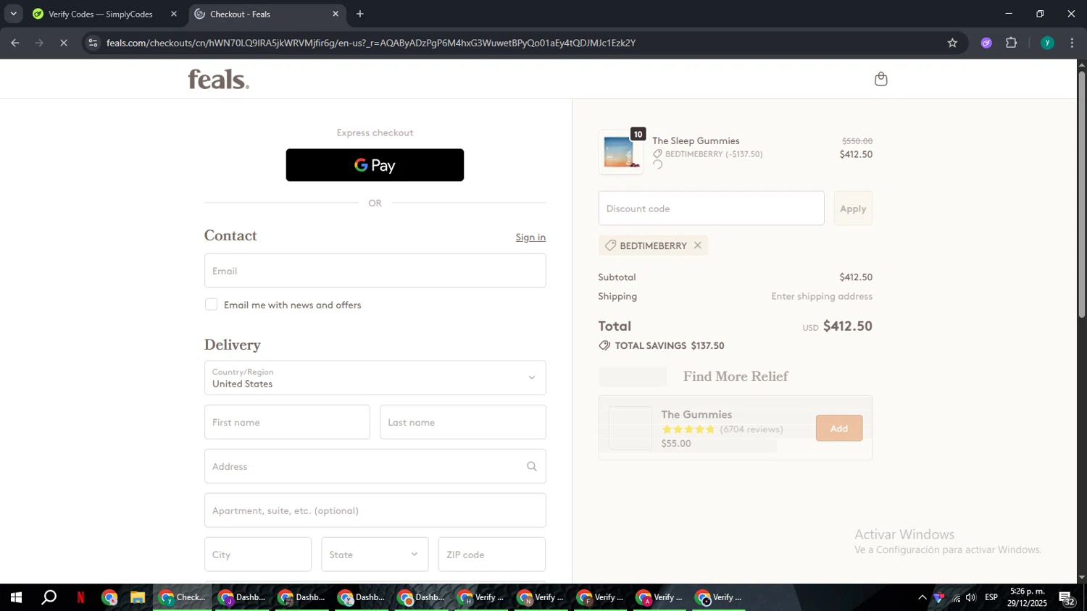
Task: Open Windows search from the taskbar
Action: (x=49, y=598)
